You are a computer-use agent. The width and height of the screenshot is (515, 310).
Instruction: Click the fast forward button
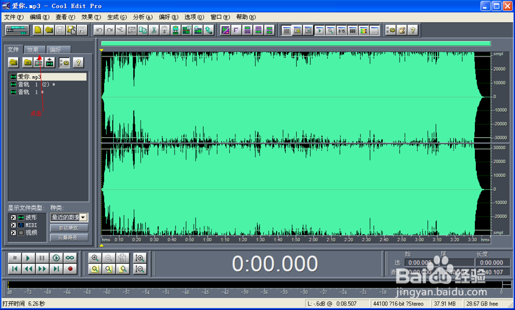pyautogui.click(x=42, y=269)
